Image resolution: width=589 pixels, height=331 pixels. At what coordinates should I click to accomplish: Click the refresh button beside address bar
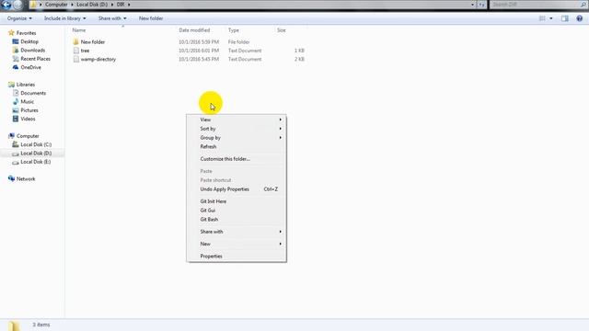click(x=482, y=5)
